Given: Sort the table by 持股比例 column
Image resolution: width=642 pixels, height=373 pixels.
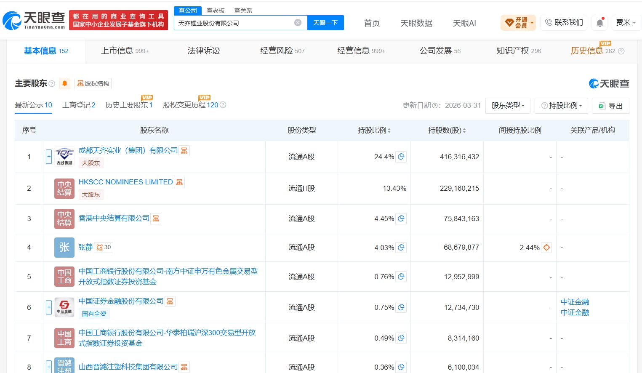Looking at the screenshot, I should click(x=374, y=131).
